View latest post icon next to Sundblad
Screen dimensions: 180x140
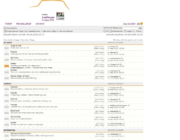(x=120, y=76)
